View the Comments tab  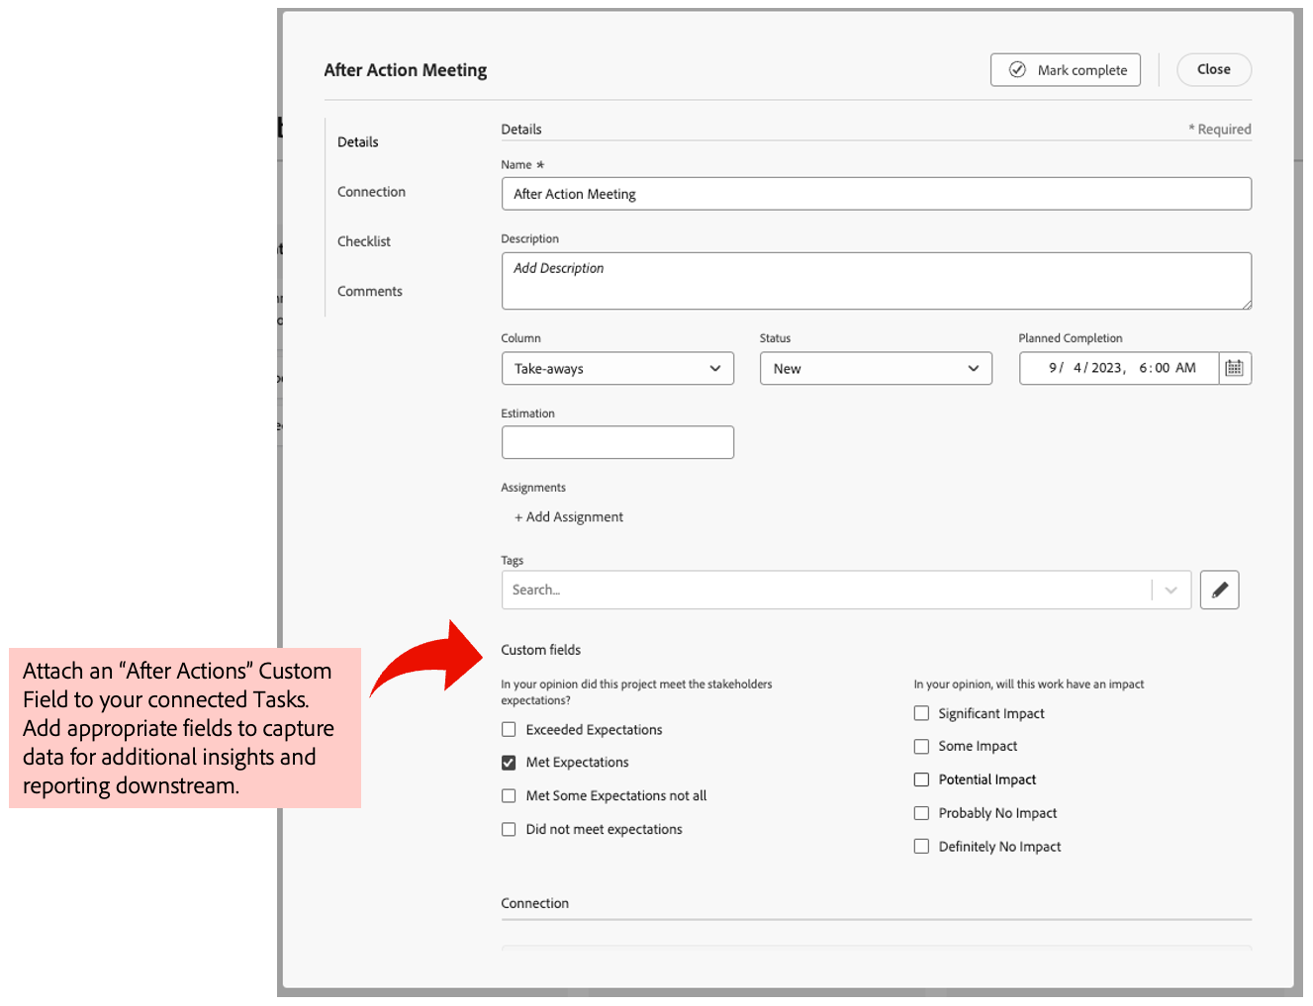(x=369, y=290)
